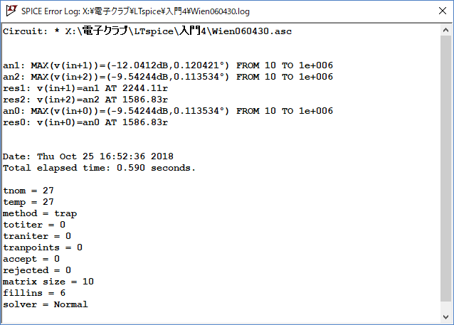Click the method = trap line
This screenshot has height=325, width=454.
coord(40,213)
